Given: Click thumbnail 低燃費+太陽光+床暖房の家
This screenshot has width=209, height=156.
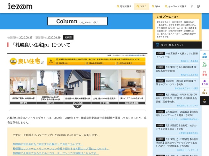Looking at the screenshot, I should coord(78,87).
